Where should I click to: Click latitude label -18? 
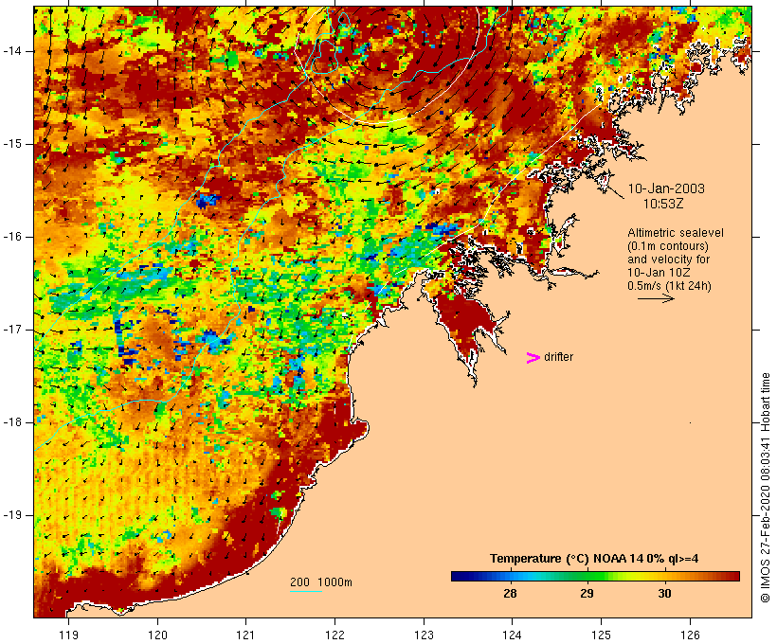pos(12,422)
